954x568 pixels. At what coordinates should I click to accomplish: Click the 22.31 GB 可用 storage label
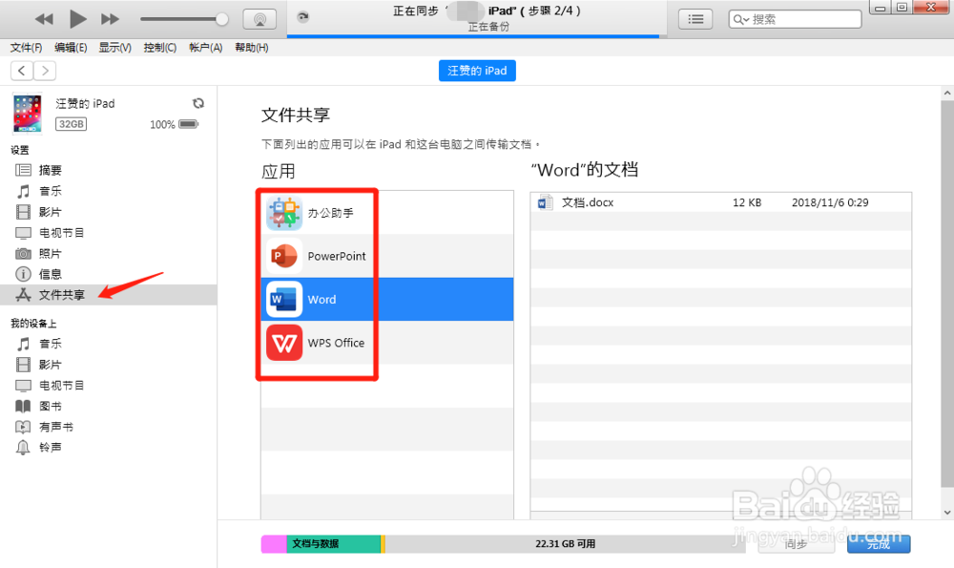click(565, 543)
